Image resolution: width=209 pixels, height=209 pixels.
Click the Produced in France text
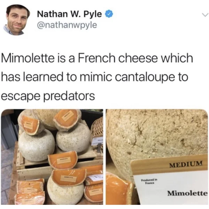(x=149, y=181)
